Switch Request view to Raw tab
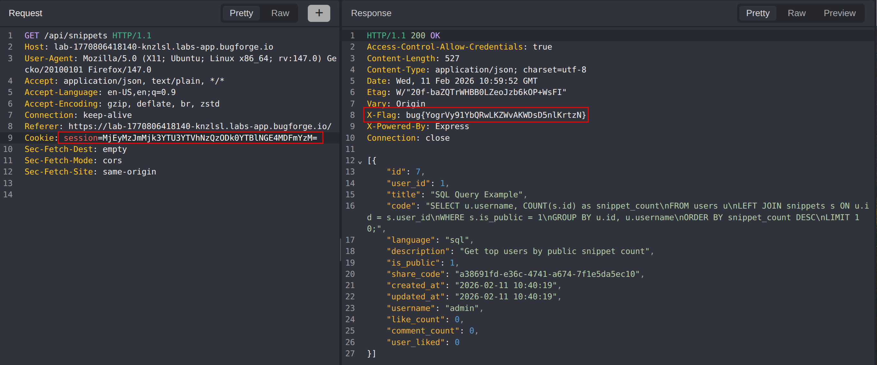Image resolution: width=877 pixels, height=365 pixels. point(280,13)
